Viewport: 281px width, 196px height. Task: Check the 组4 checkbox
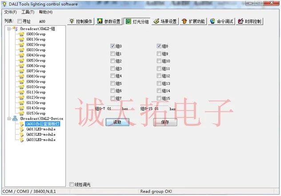[x=112, y=76]
